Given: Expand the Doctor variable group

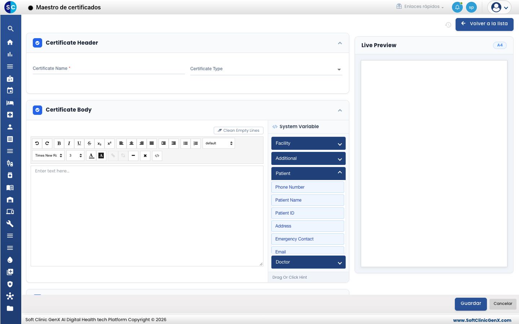Looking at the screenshot, I should click(x=309, y=262).
